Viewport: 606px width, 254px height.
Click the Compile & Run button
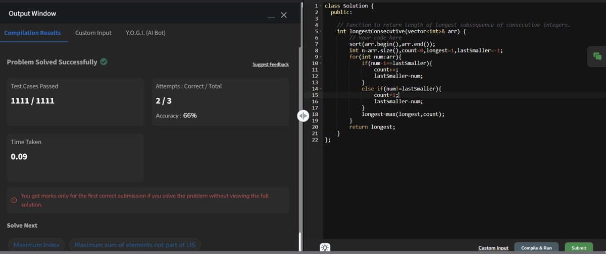[x=536, y=248]
